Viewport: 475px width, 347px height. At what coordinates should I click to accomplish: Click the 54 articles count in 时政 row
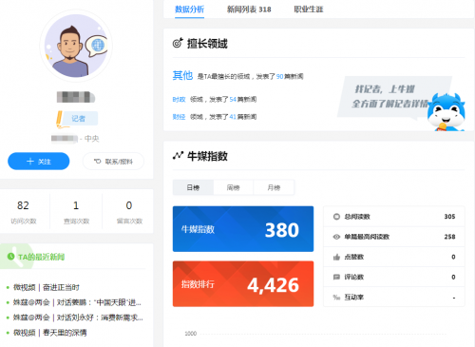(x=233, y=100)
